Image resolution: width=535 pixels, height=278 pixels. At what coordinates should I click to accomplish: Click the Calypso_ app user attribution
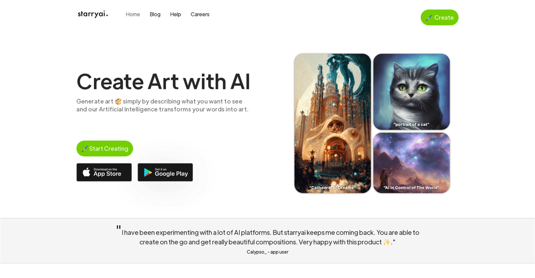267,252
